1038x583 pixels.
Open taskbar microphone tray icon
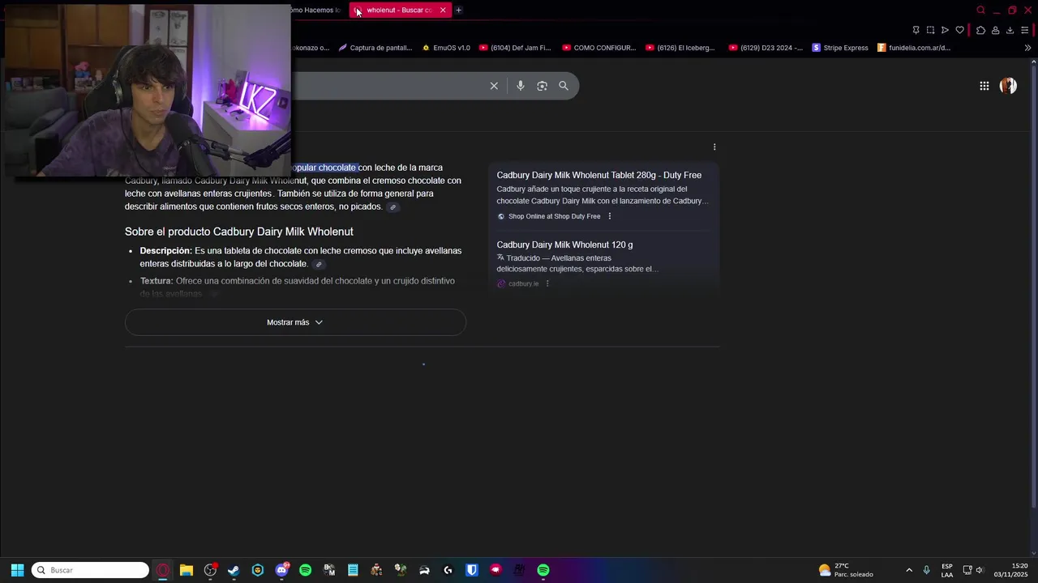(927, 570)
